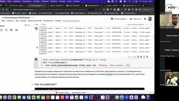Run the help handler code cell
The height and width of the screenshot is (101, 179).
coord(36,59)
